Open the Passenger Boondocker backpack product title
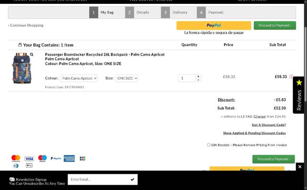The image size is (307, 190). [x=105, y=54]
